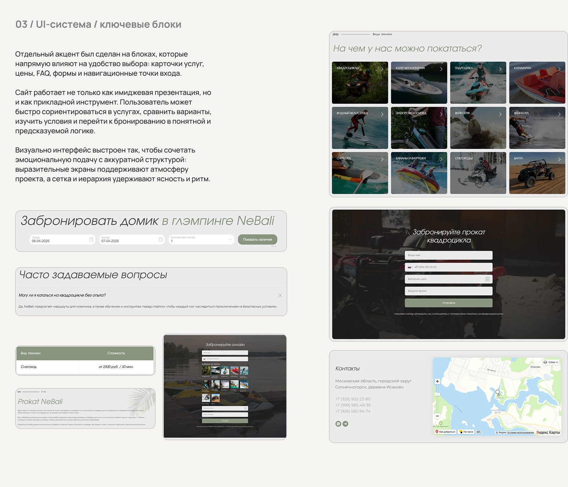This screenshot has height=487, width=568.
Task: Open the политики конфиденциальности link
Action: click(485, 314)
